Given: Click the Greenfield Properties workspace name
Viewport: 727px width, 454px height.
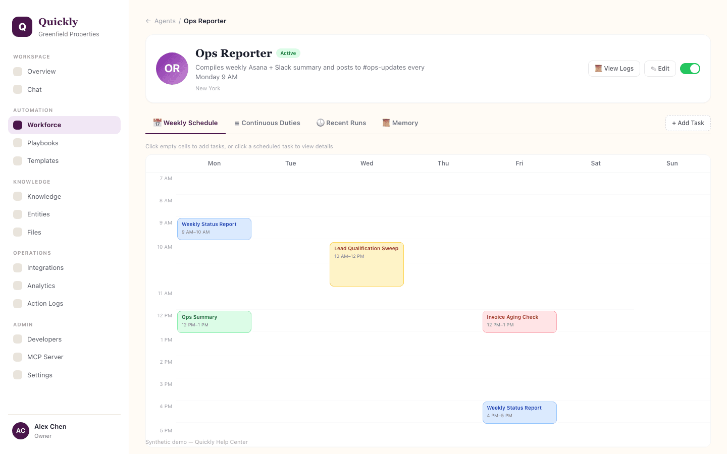Looking at the screenshot, I should pos(69,34).
